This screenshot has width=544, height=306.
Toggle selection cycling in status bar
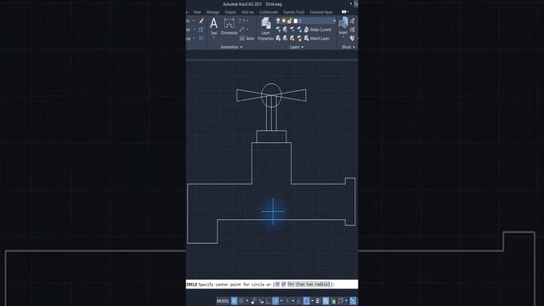[333, 301]
